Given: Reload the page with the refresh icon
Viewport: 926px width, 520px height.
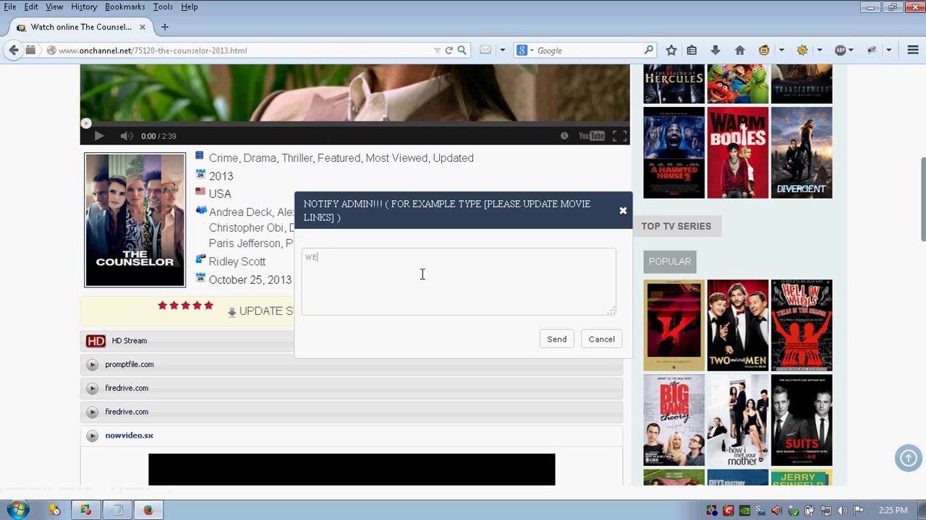Looking at the screenshot, I should pyautogui.click(x=449, y=50).
